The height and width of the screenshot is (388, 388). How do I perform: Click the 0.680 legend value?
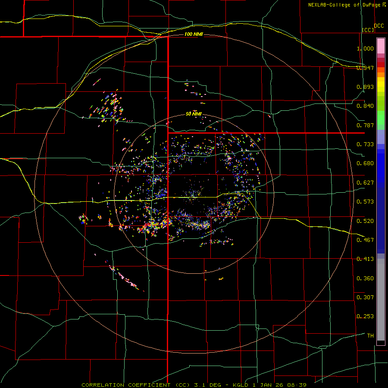pos(365,163)
